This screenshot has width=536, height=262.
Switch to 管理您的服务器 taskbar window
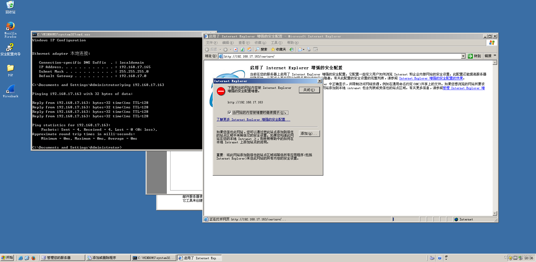[63, 258]
